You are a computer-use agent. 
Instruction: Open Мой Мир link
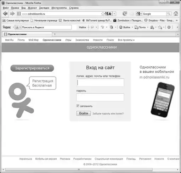coord(34,40)
